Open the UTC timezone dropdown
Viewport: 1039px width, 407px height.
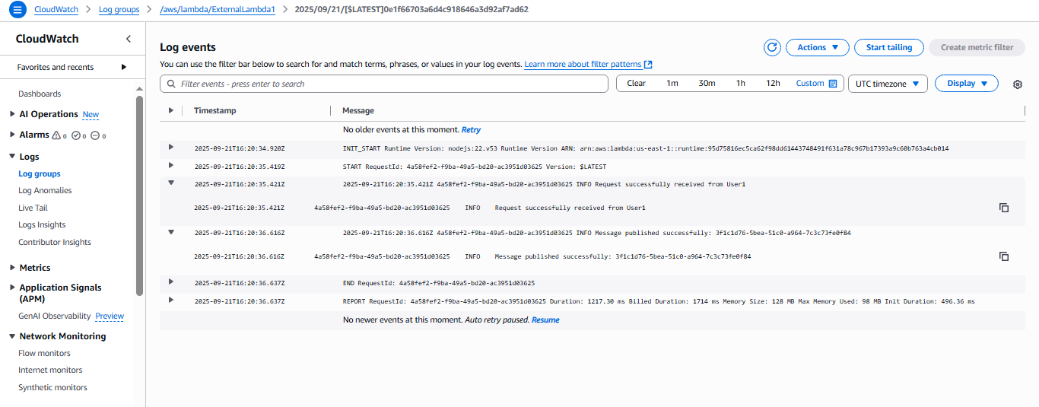coord(888,84)
